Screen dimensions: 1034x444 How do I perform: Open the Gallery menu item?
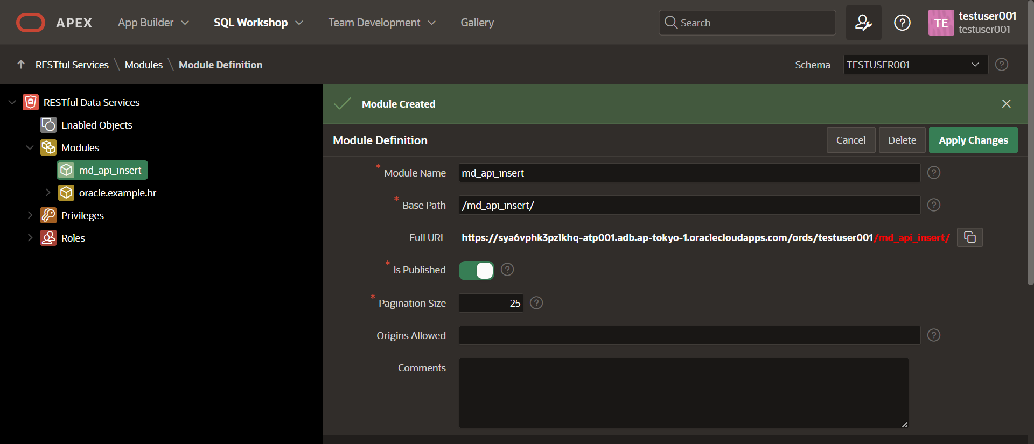click(477, 23)
